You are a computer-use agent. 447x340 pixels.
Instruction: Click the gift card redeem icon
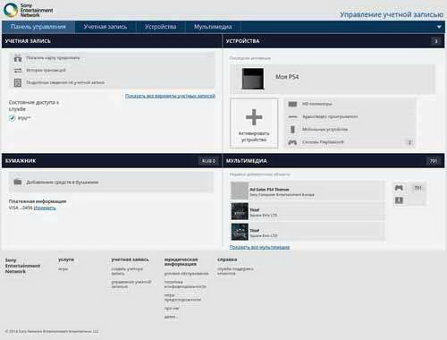coord(18,58)
